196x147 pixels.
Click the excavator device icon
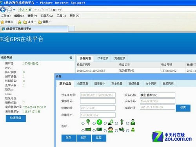click(x=111, y=122)
